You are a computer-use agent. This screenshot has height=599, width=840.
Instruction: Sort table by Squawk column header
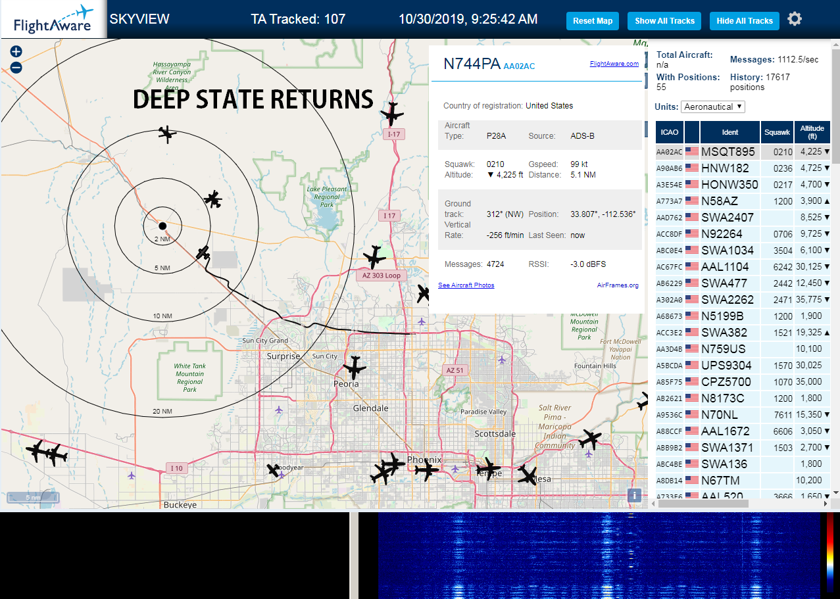[777, 132]
